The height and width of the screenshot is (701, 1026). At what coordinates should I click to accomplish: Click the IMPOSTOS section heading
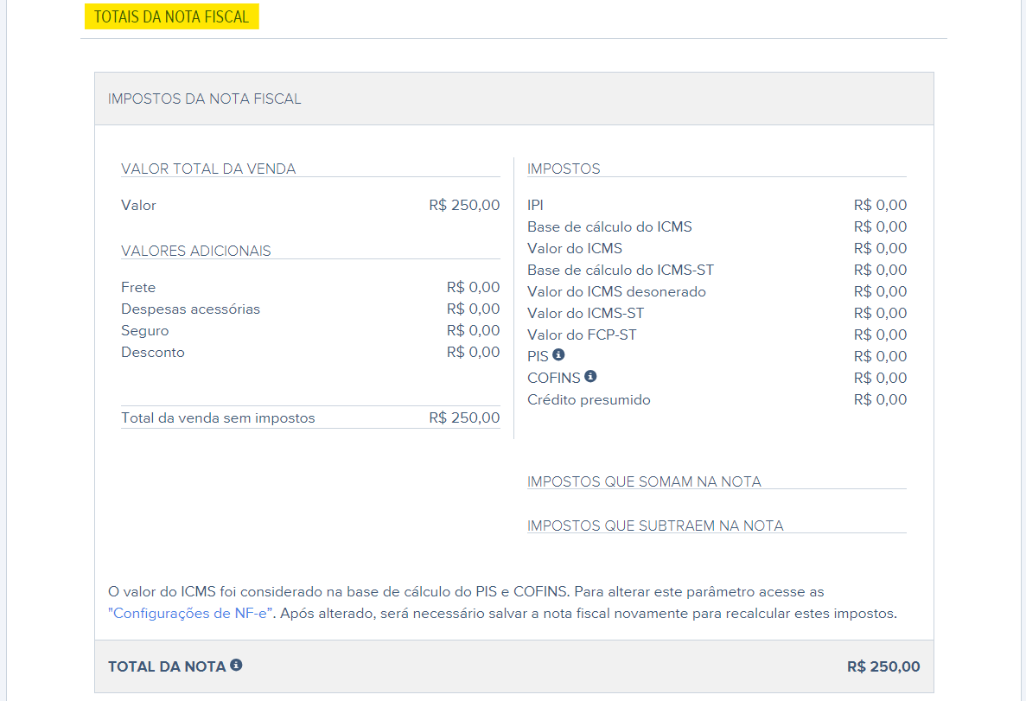(x=564, y=169)
